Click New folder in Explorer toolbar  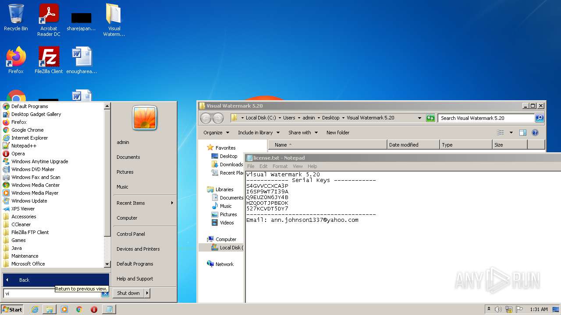(338, 133)
